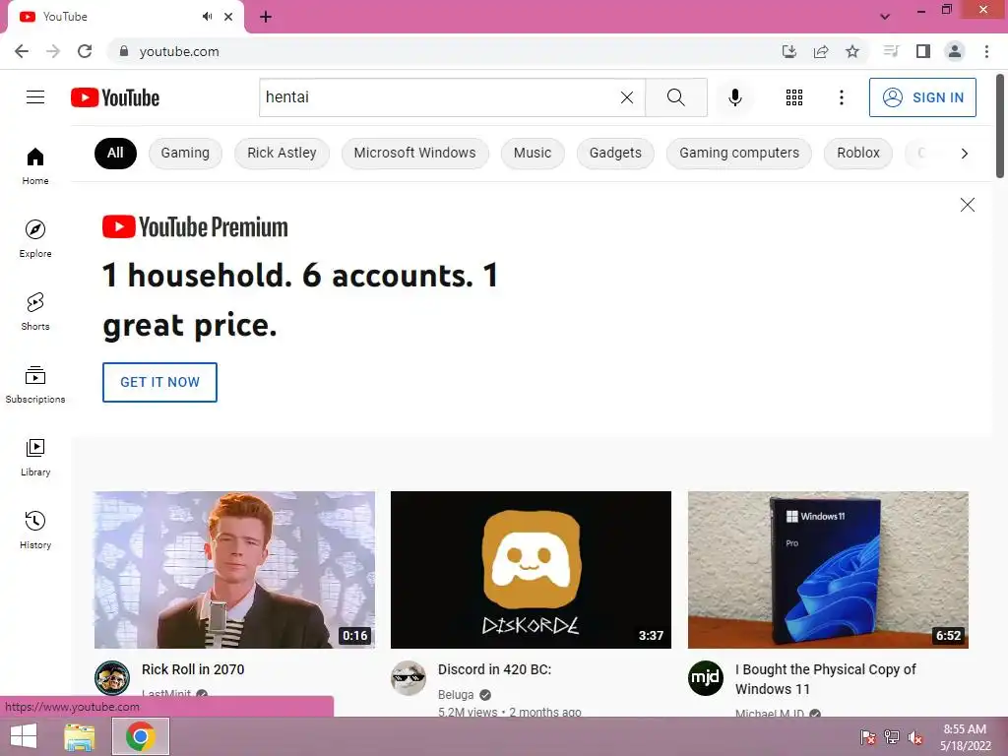The height and width of the screenshot is (756, 1008).
Task: Click the volume tray icon
Action: tap(914, 737)
